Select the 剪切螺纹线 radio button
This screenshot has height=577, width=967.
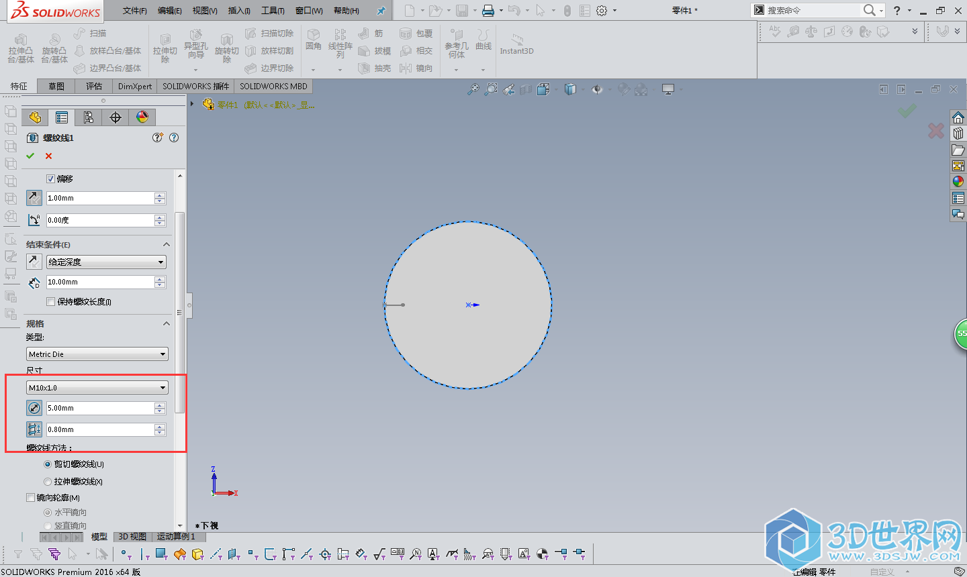[x=48, y=464]
